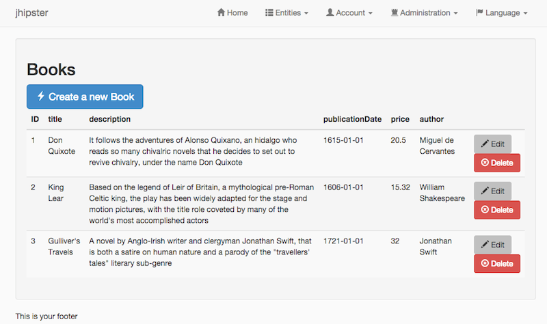Click the lightning bolt icon on Create button
Image resolution: width=547 pixels, height=324 pixels.
pyautogui.click(x=41, y=96)
